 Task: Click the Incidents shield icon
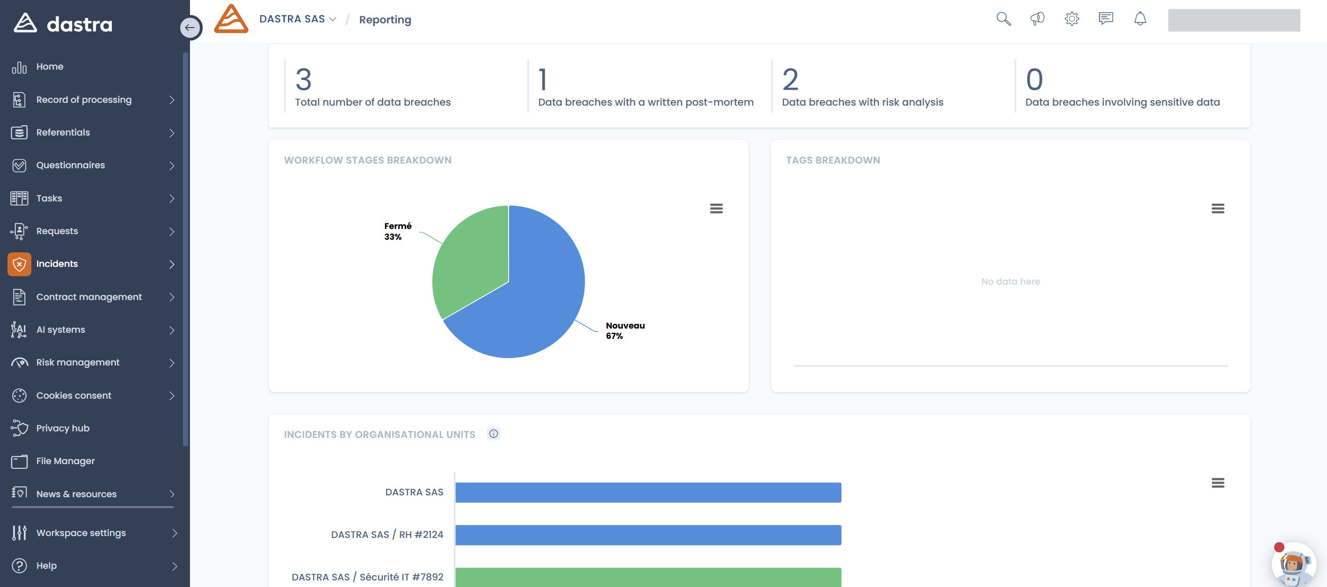point(20,264)
